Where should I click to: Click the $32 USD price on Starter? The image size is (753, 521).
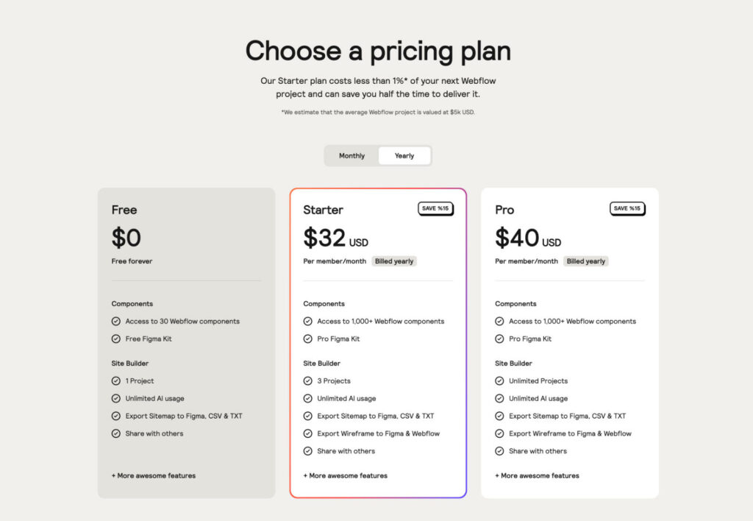335,238
